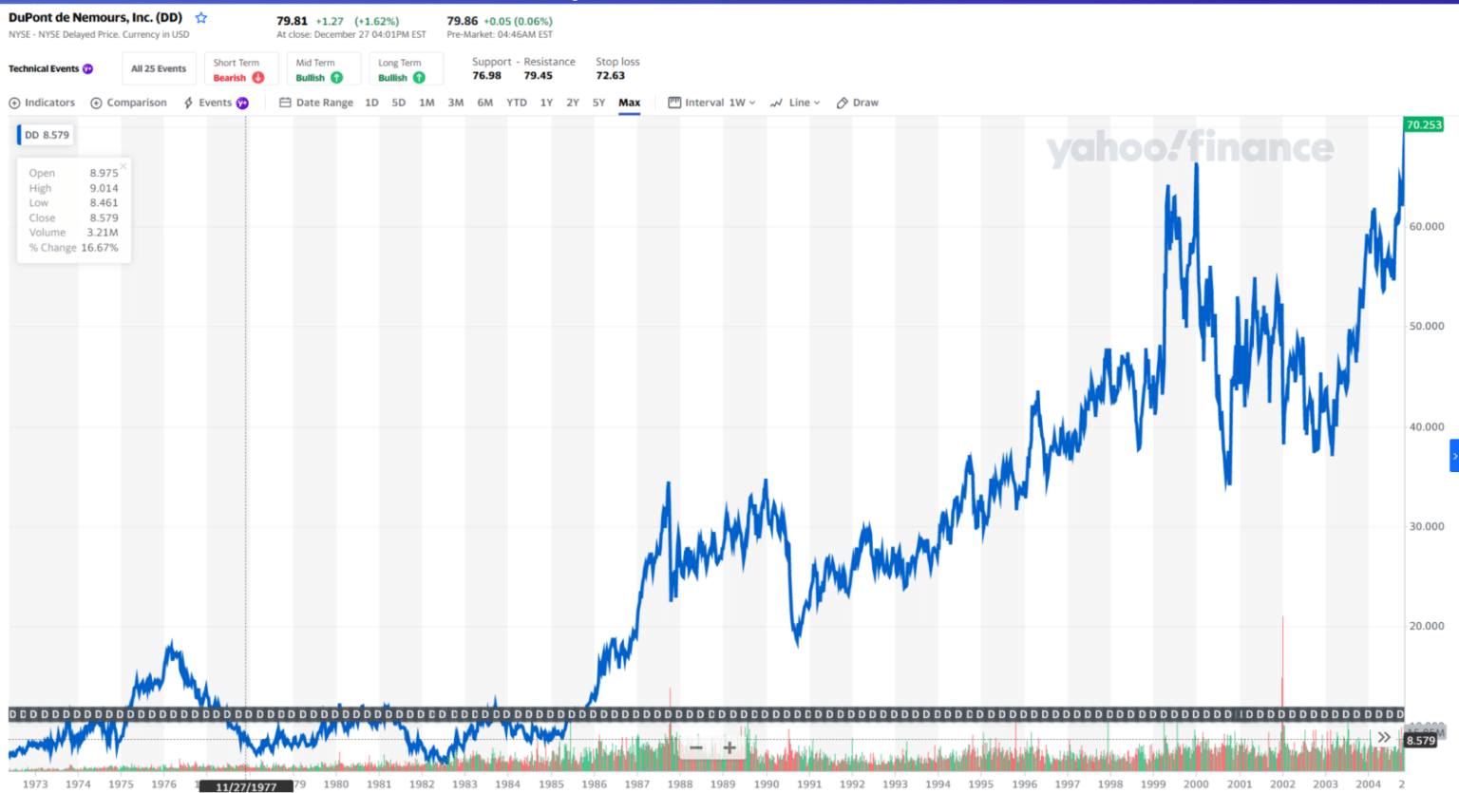Click the 70.253 current price label
The width and height of the screenshot is (1459, 793).
(x=1423, y=124)
